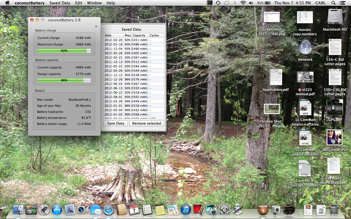The width and height of the screenshot is (351, 219).
Task: Open yellow Notes icon in Dock
Action: pyautogui.click(x=160, y=210)
